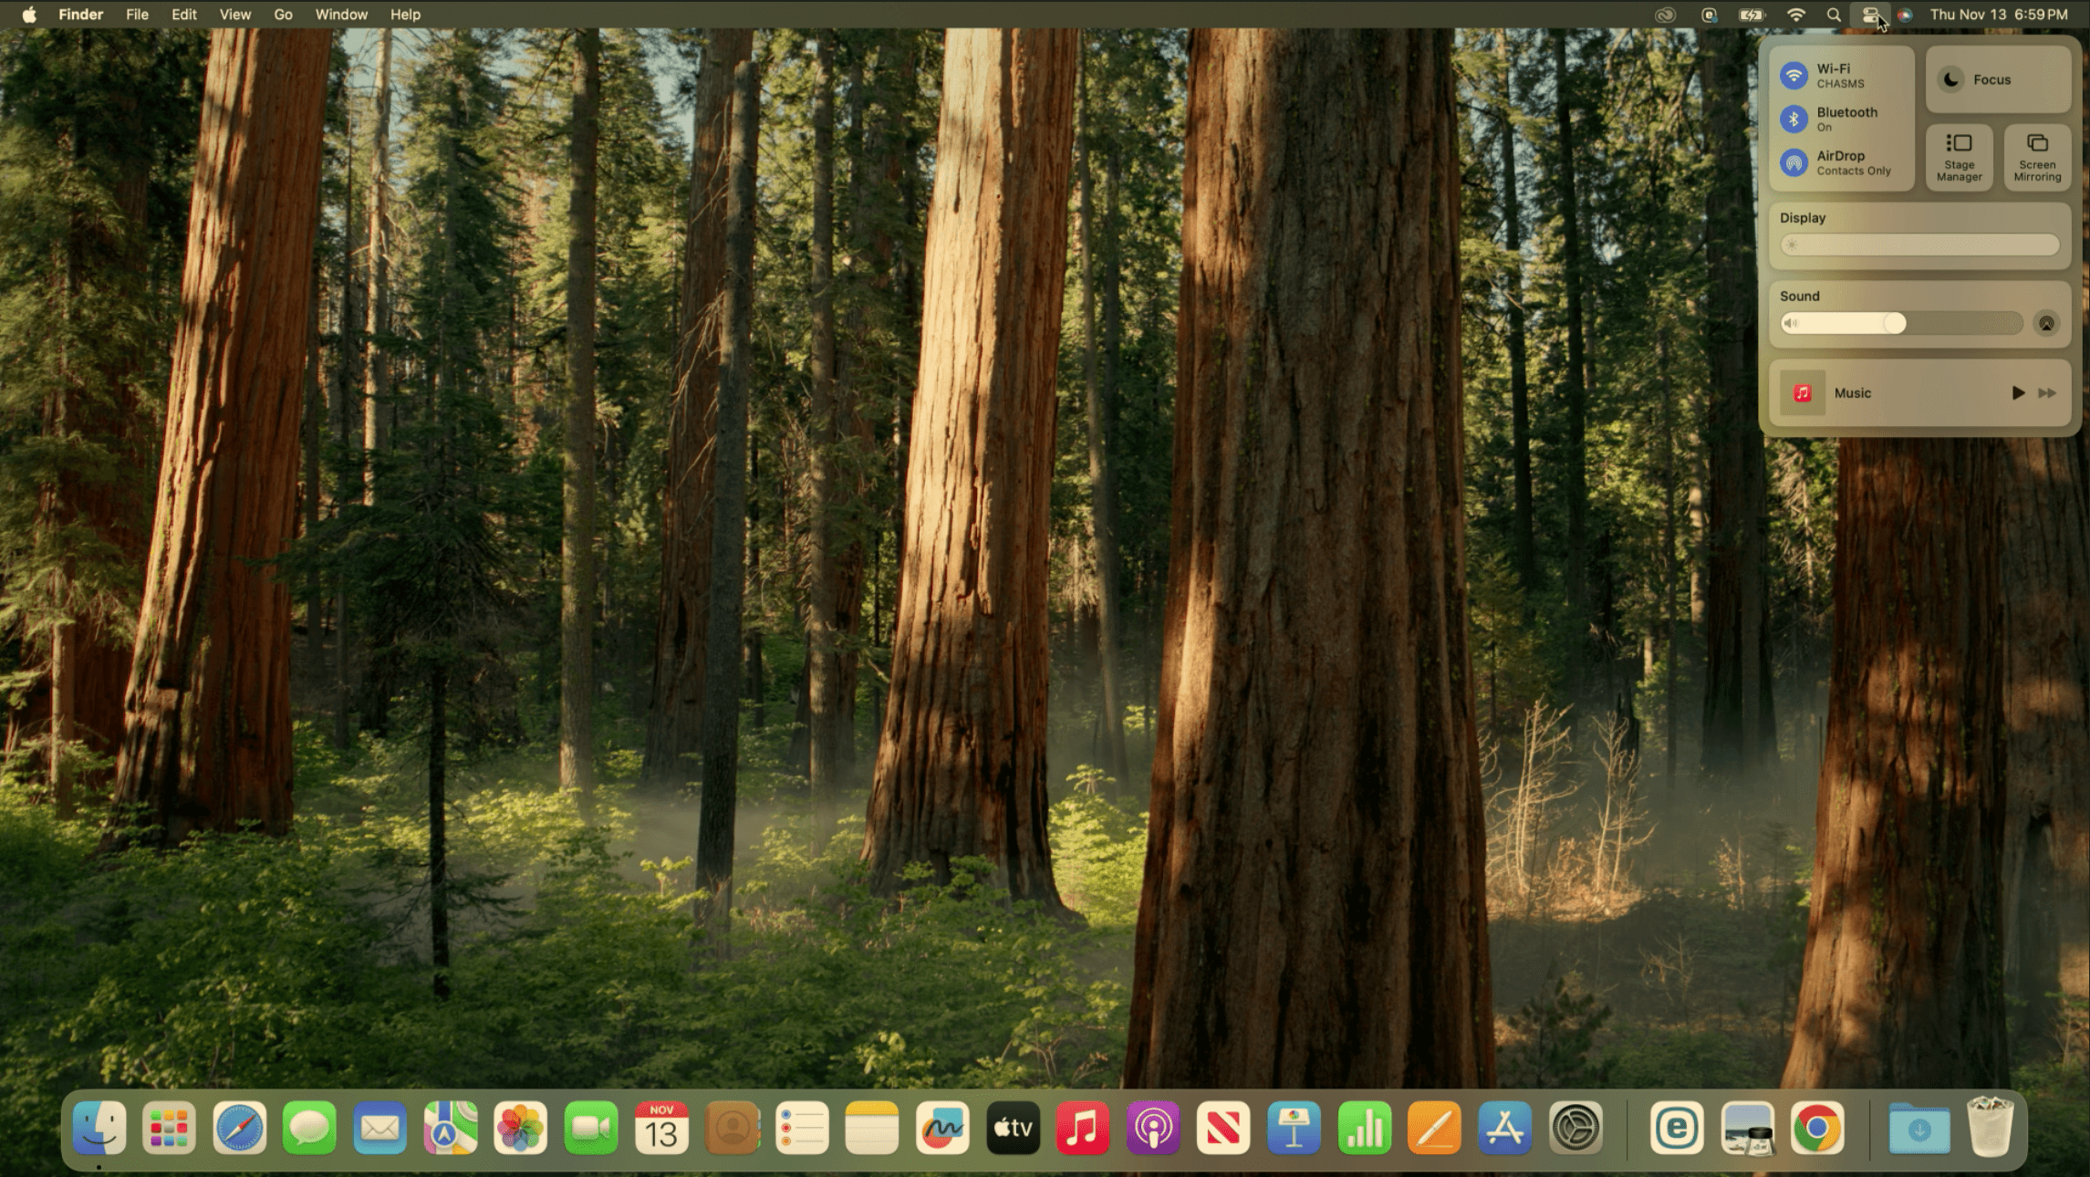Open the Go menu

pos(283,15)
